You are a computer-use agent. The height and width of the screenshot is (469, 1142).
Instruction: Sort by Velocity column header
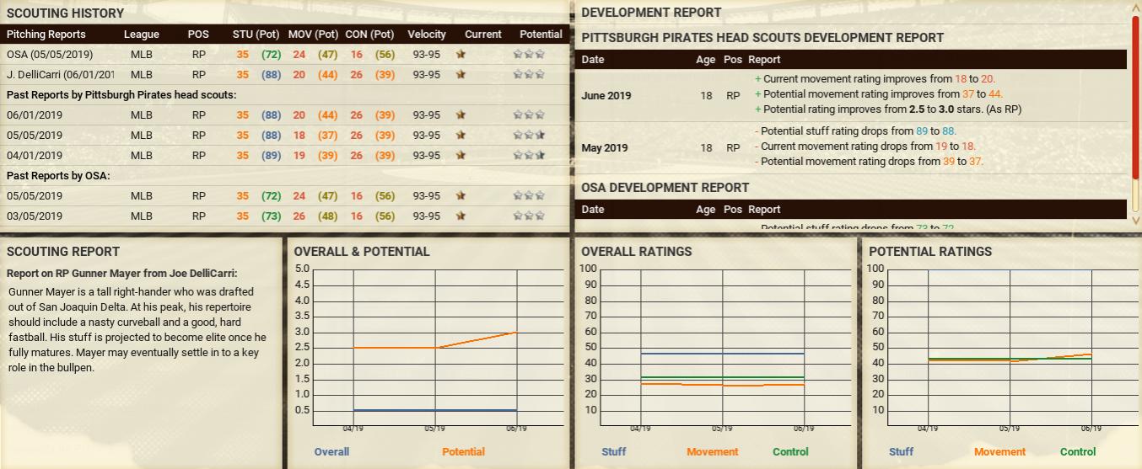426,35
